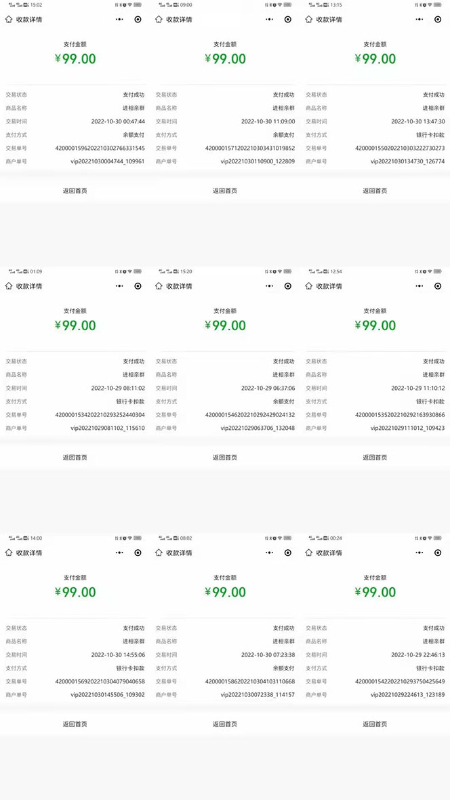Screen dimensions: 450x800
Task: Tap the home icon on the 14:55:06 receipt header
Action: click(x=7, y=553)
